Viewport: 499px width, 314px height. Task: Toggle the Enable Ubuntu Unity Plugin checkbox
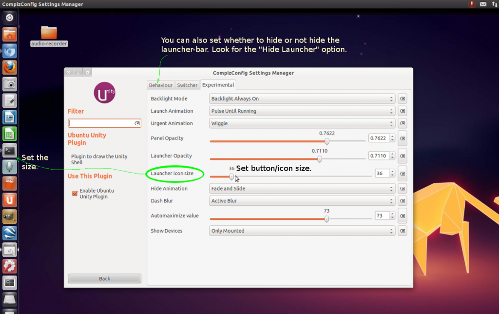point(75,193)
